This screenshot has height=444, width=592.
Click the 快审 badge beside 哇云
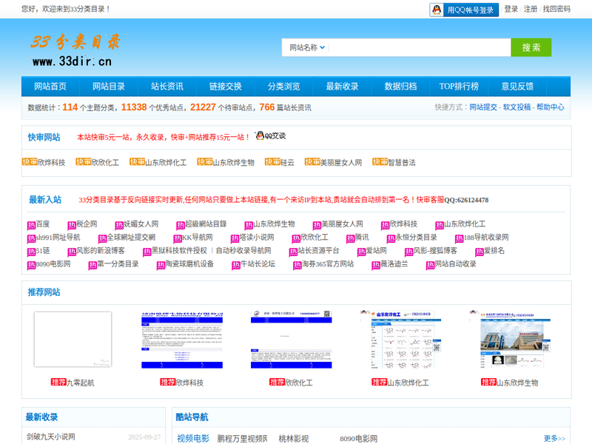pos(272,162)
